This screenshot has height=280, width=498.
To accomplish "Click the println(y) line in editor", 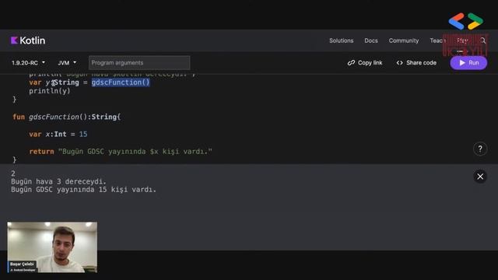I will point(50,91).
